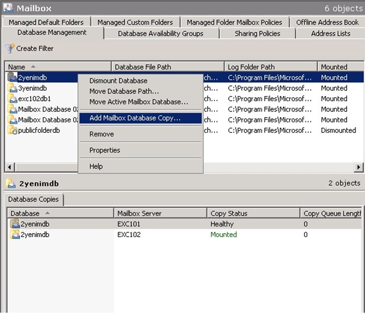
Task: Open Properties from the context menu
Action: click(x=104, y=150)
